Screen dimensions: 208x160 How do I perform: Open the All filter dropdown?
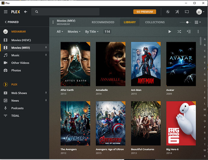(x=60, y=32)
